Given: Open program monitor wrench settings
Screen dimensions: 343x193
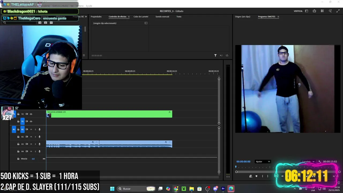Looking at the screenshot, I should pyautogui.click(x=319, y=162).
